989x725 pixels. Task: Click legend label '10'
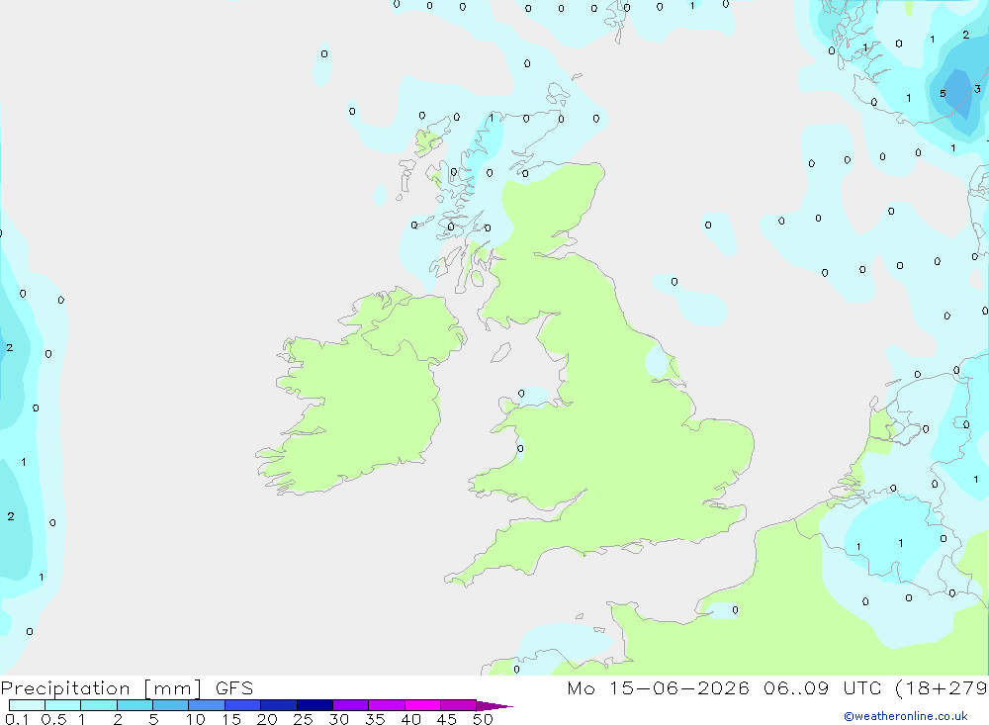(x=195, y=719)
